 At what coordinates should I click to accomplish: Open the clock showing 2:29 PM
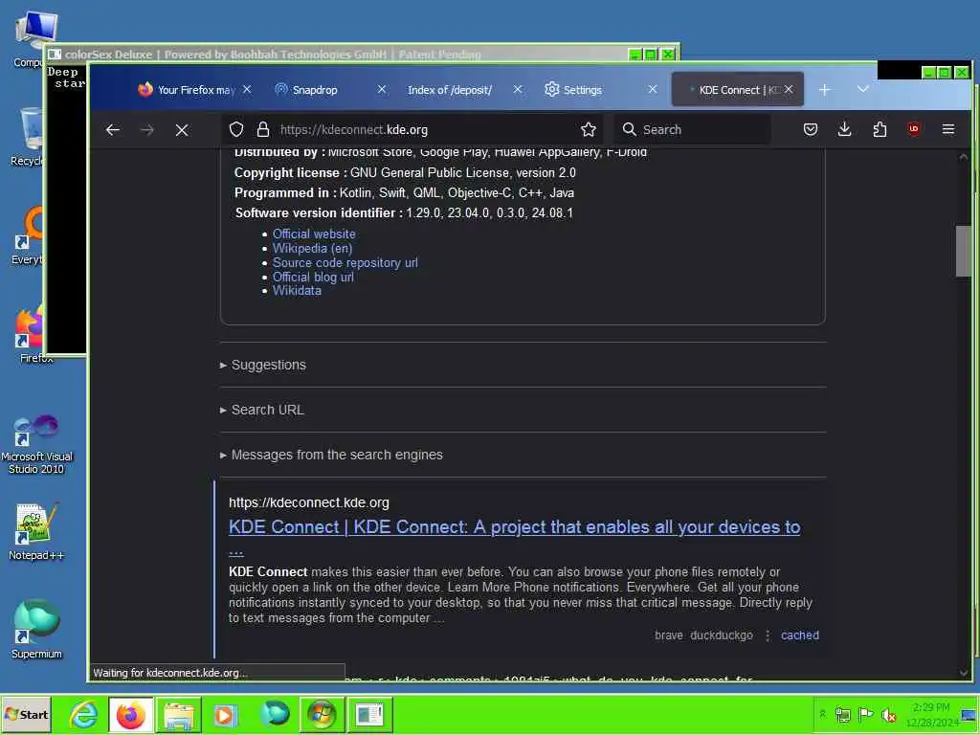[931, 714]
